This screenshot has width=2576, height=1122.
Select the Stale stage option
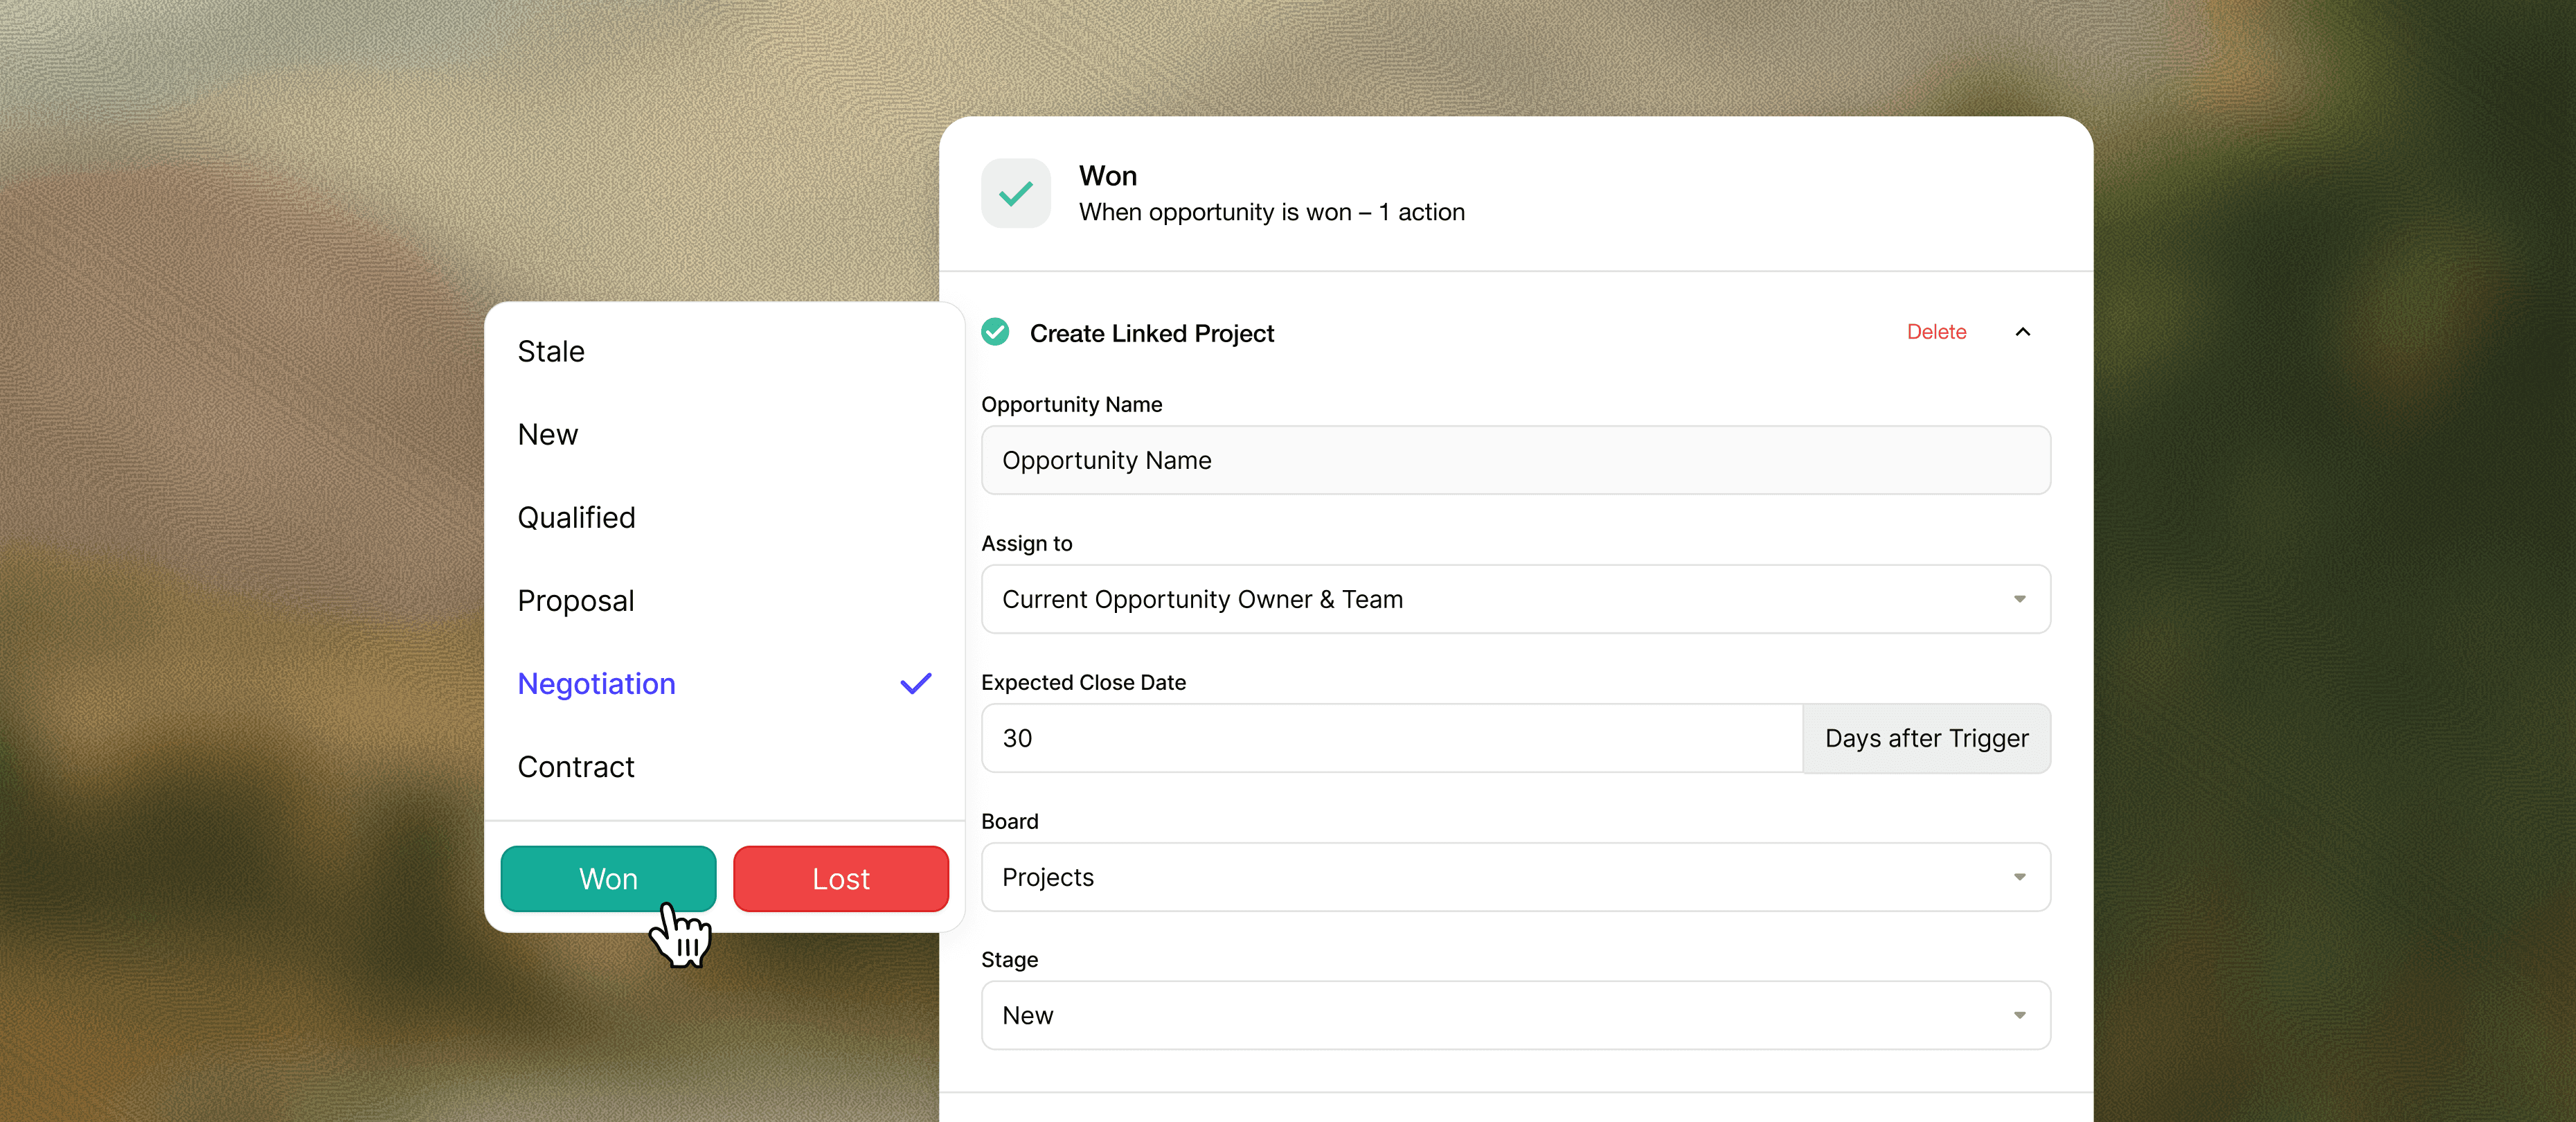[551, 352]
